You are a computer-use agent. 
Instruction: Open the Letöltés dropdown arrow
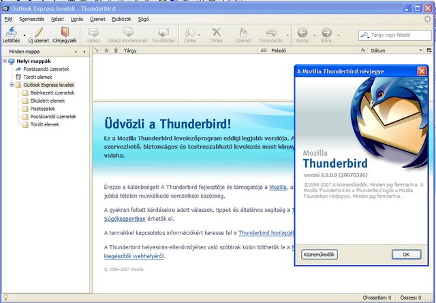point(25,35)
